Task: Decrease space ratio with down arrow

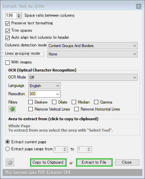Action: pos(19,17)
